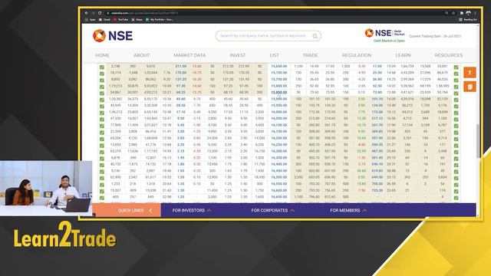Click the NSE logo in the site header

pyautogui.click(x=113, y=36)
